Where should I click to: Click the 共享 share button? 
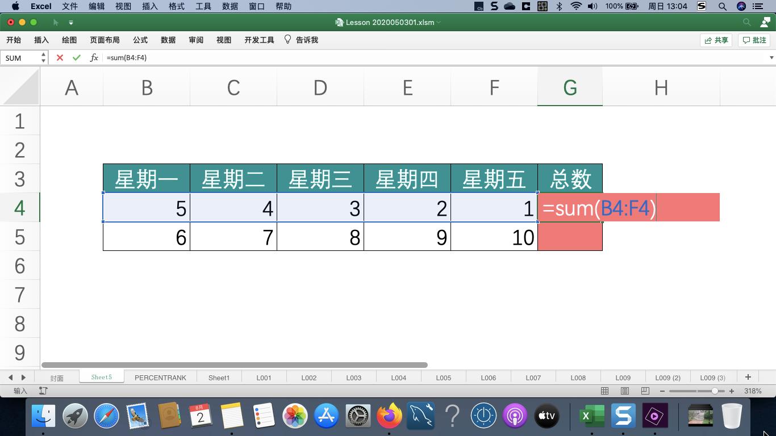[x=716, y=40]
